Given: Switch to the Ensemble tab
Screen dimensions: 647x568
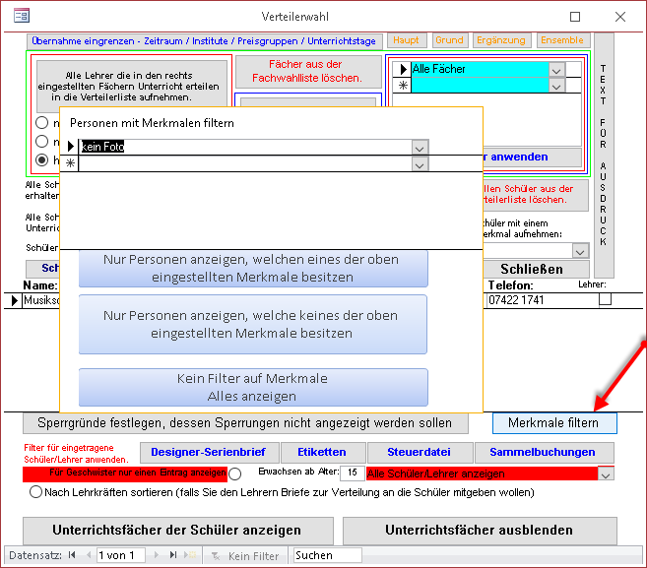Looking at the screenshot, I should [561, 40].
